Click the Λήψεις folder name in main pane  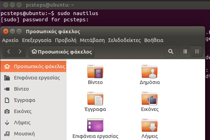(149, 136)
